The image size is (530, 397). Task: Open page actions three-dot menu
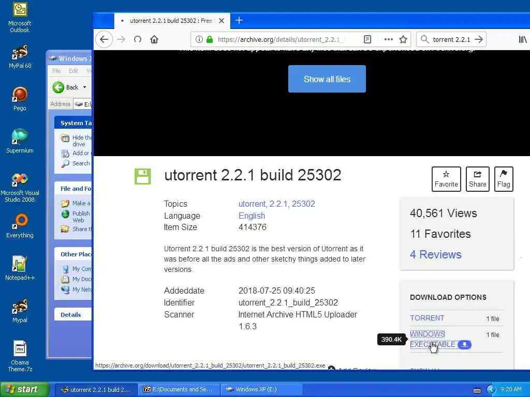[x=388, y=39]
